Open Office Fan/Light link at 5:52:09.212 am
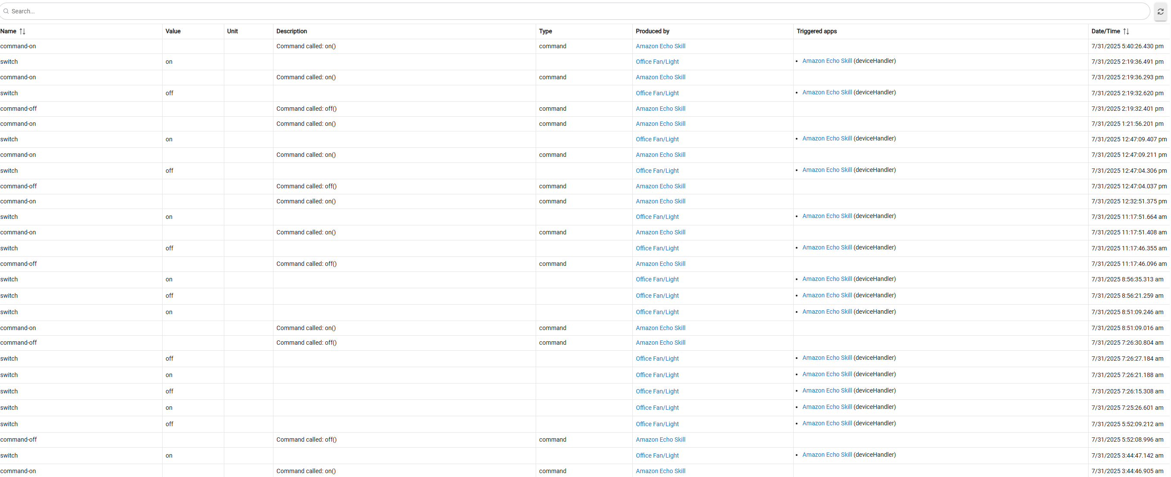This screenshot has height=477, width=1171. pos(657,424)
